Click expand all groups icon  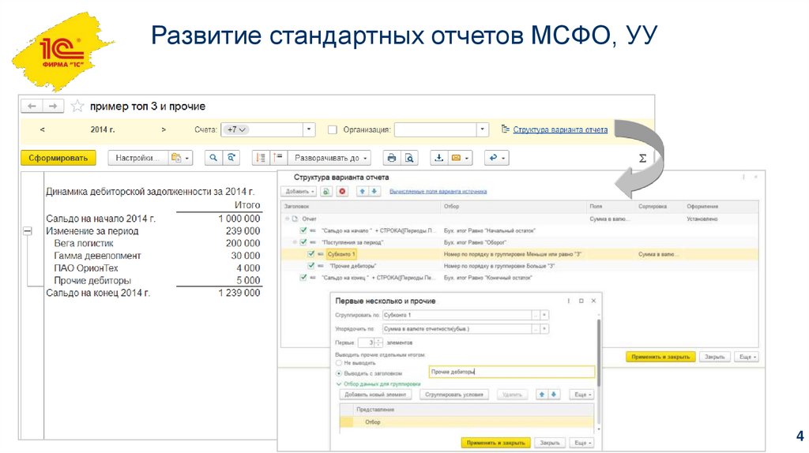[x=278, y=158]
